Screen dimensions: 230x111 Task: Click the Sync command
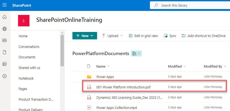(170, 36)
